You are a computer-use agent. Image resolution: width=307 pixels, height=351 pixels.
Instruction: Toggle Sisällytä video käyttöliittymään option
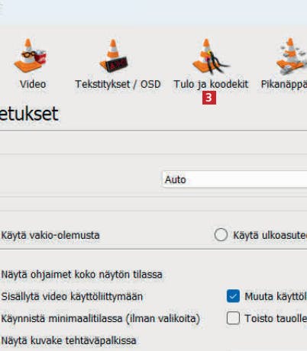(72, 297)
